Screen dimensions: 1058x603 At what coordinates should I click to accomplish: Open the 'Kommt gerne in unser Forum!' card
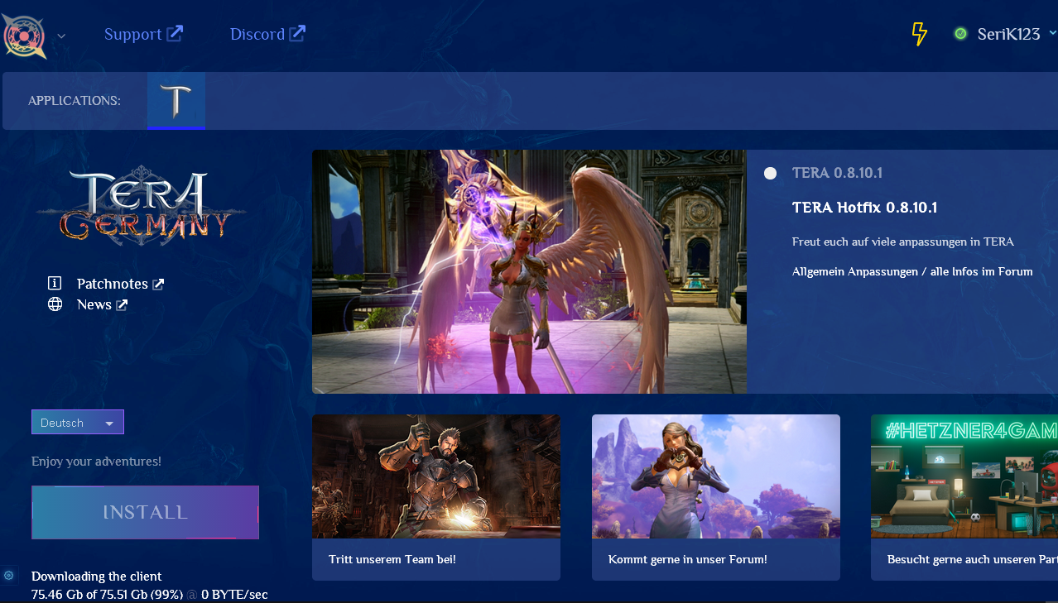(x=715, y=496)
